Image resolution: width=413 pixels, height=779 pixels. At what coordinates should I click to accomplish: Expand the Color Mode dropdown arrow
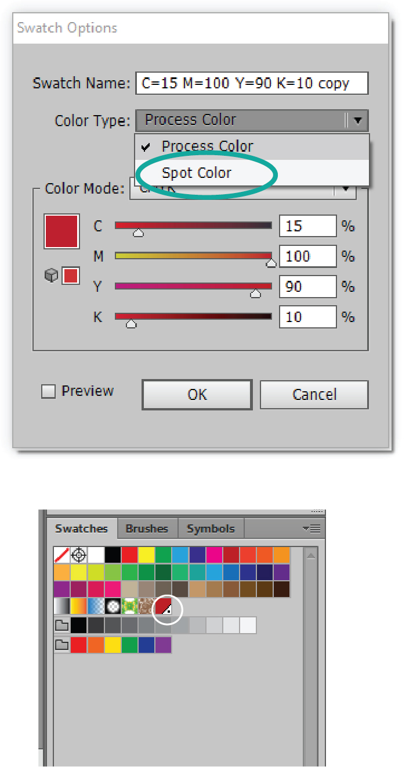tap(346, 189)
